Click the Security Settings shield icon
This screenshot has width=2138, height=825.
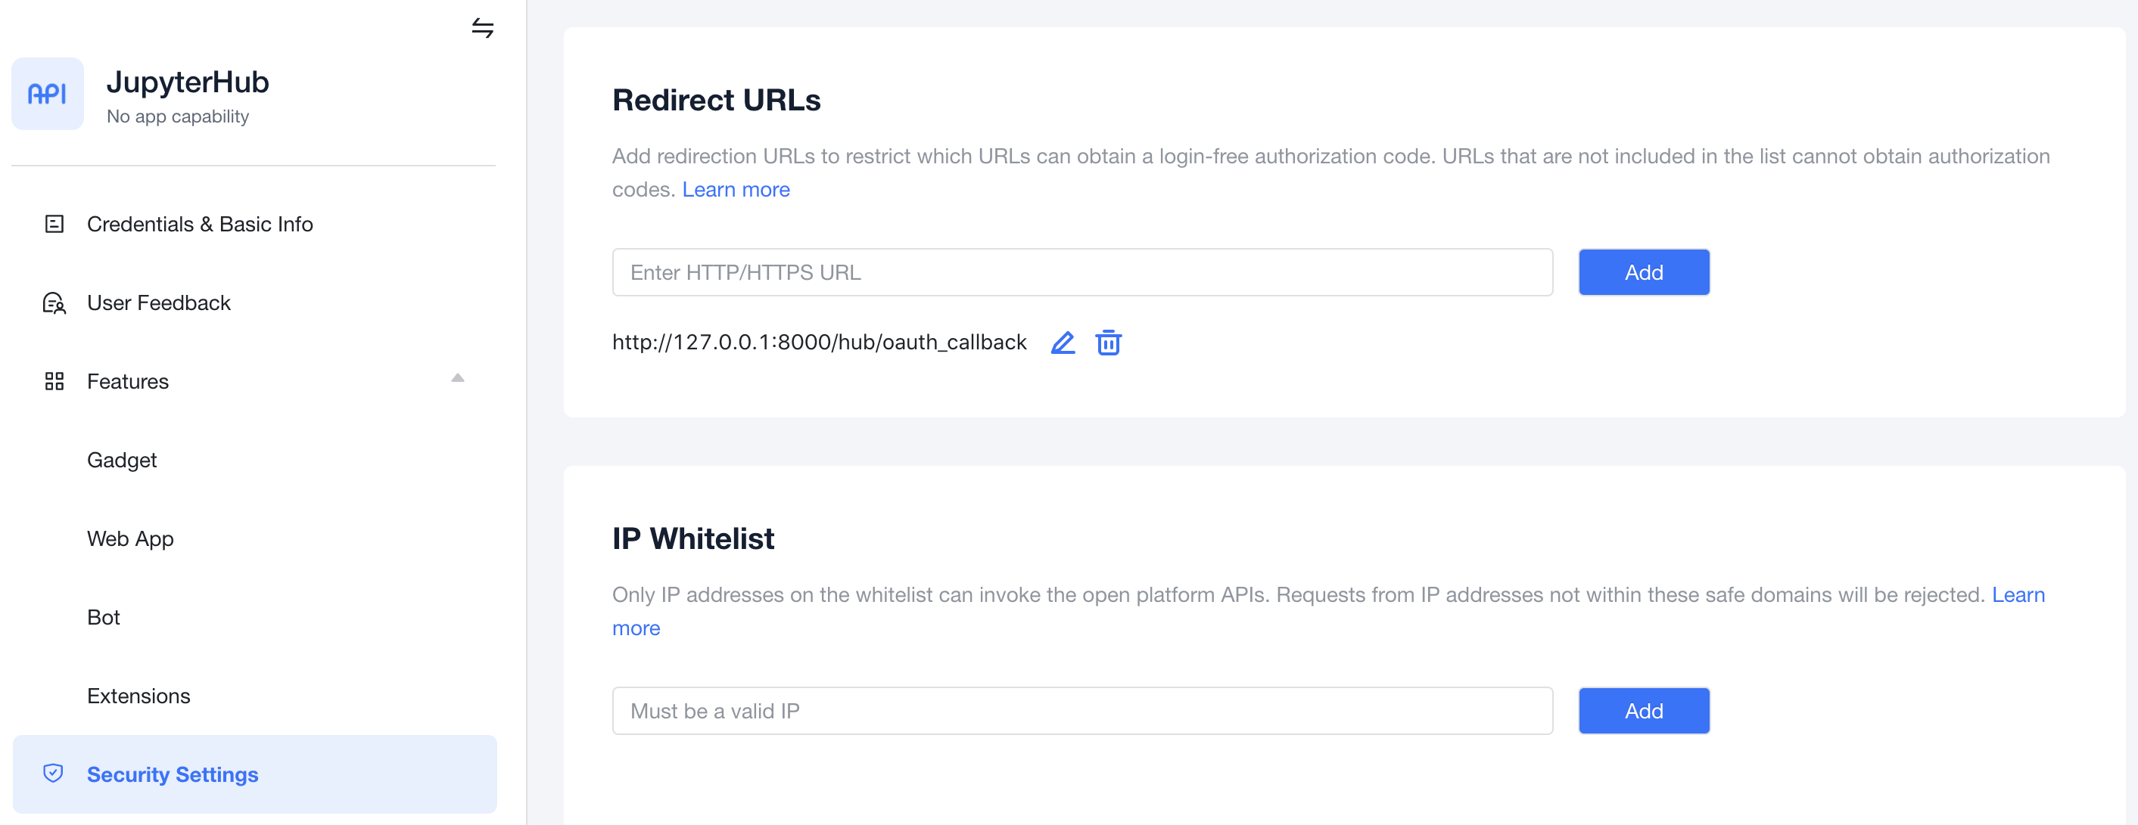pos(53,774)
